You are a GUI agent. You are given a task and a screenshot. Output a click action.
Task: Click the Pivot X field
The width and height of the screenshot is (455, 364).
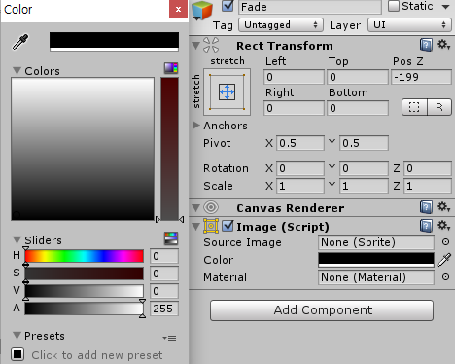tap(300, 143)
